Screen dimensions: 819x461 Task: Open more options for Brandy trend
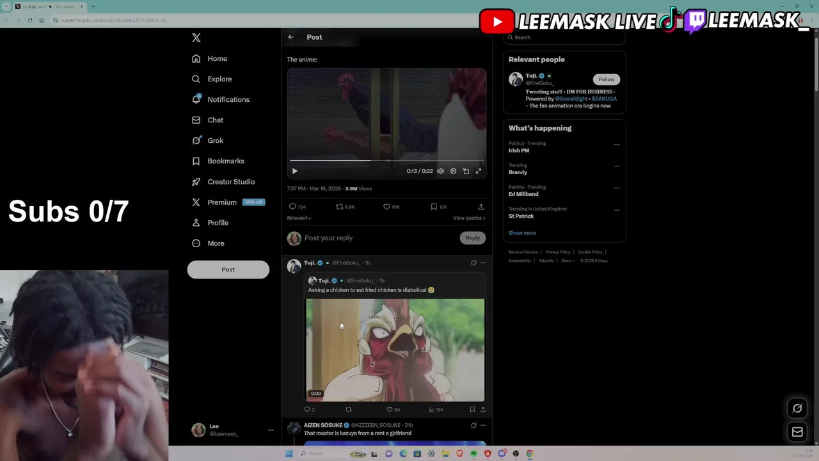[617, 166]
